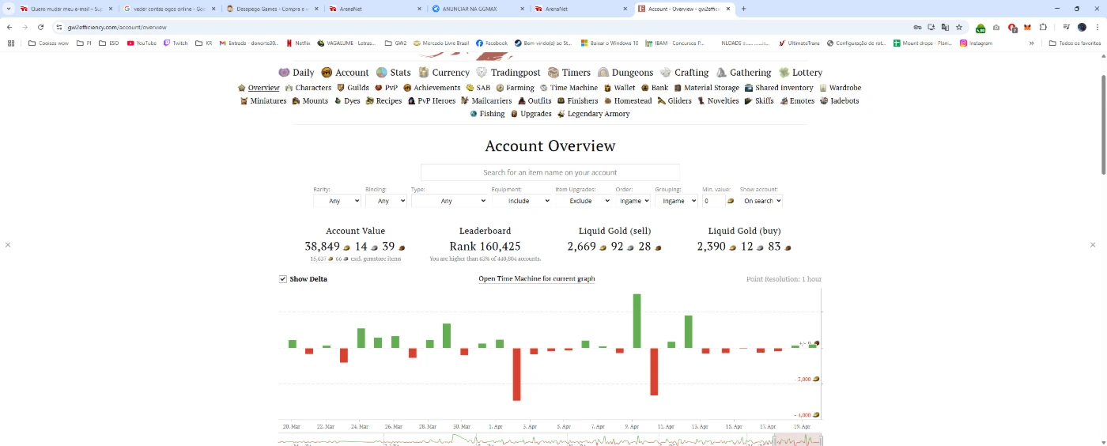The image size is (1107, 446).
Task: Click the Wallet icon
Action: pos(607,88)
